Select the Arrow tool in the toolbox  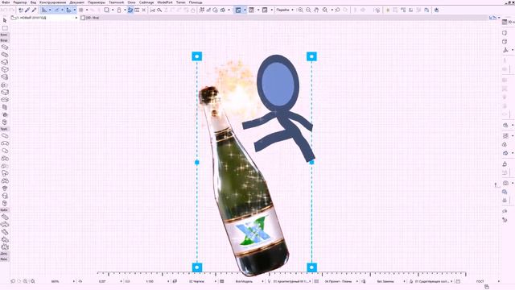[x=5, y=20]
